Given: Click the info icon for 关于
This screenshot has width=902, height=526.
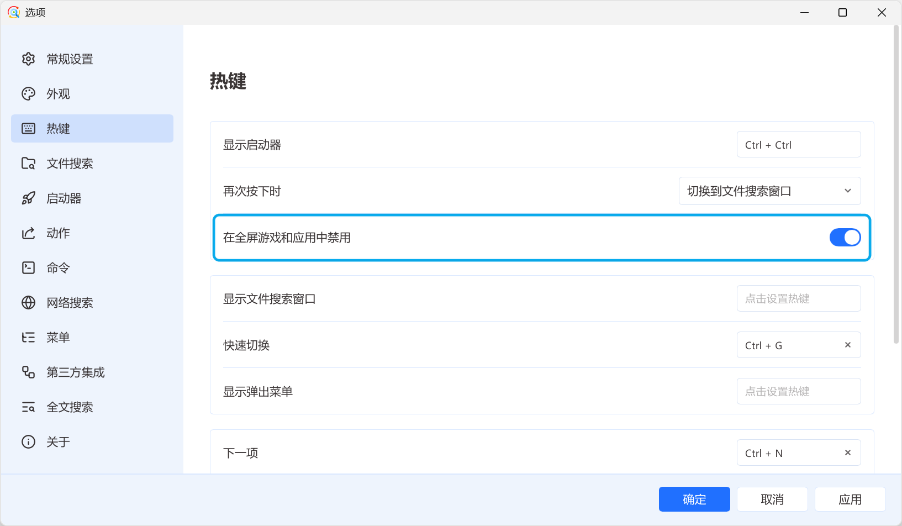Looking at the screenshot, I should pyautogui.click(x=28, y=442).
